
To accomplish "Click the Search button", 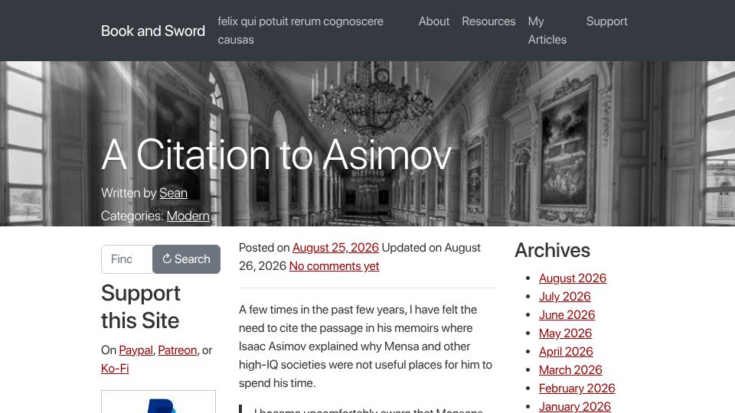I will pos(186,259).
